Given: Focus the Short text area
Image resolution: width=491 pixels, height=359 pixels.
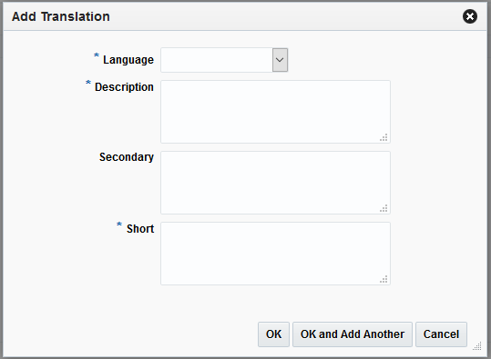Looking at the screenshot, I should click(x=275, y=254).
